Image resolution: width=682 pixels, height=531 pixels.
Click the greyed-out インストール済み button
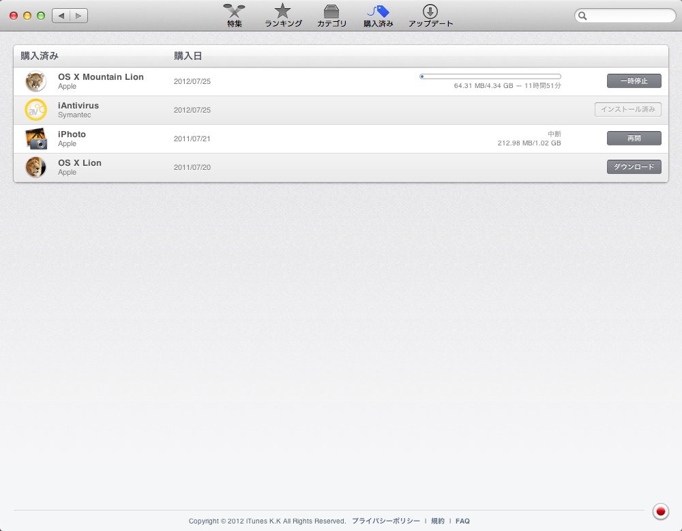point(627,110)
